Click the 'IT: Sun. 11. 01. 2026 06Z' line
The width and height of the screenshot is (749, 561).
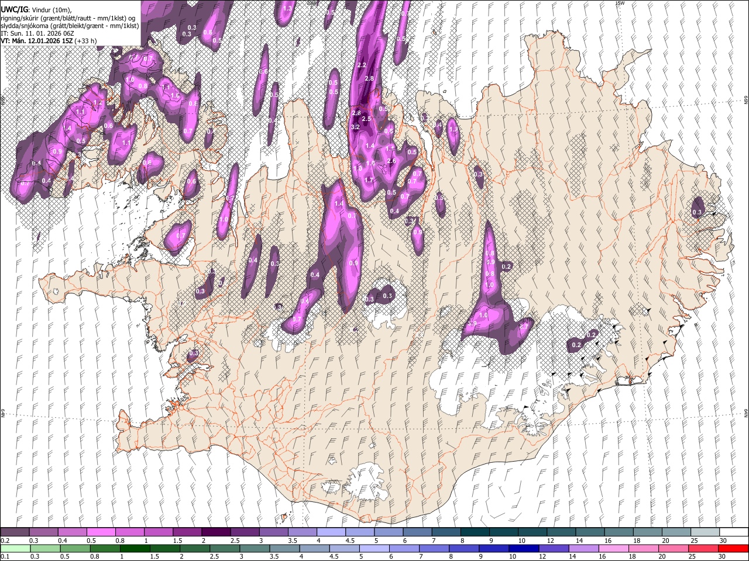[37, 33]
